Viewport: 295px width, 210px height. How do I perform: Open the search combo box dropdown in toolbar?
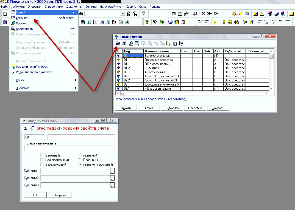123,14
